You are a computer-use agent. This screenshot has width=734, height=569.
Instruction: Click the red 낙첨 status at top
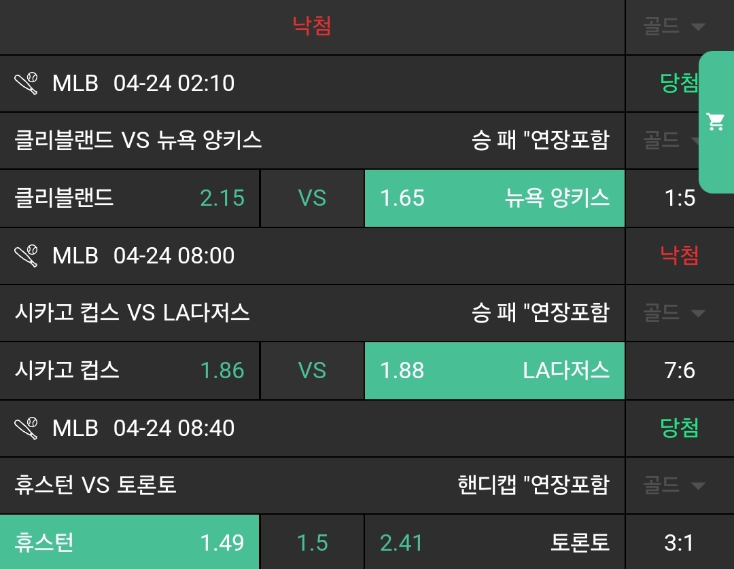tap(312, 26)
